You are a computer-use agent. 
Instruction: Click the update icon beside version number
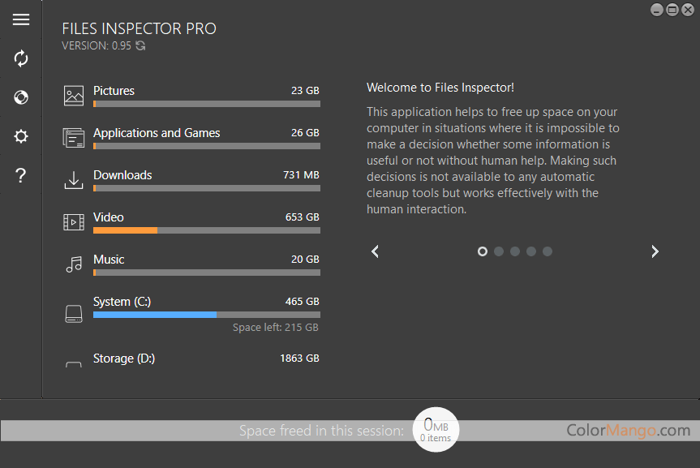[140, 46]
